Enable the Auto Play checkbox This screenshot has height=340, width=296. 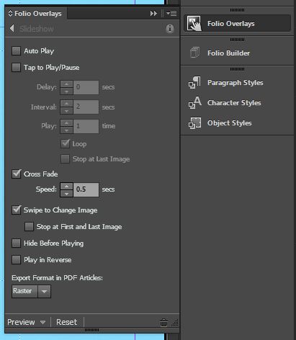(x=16, y=51)
